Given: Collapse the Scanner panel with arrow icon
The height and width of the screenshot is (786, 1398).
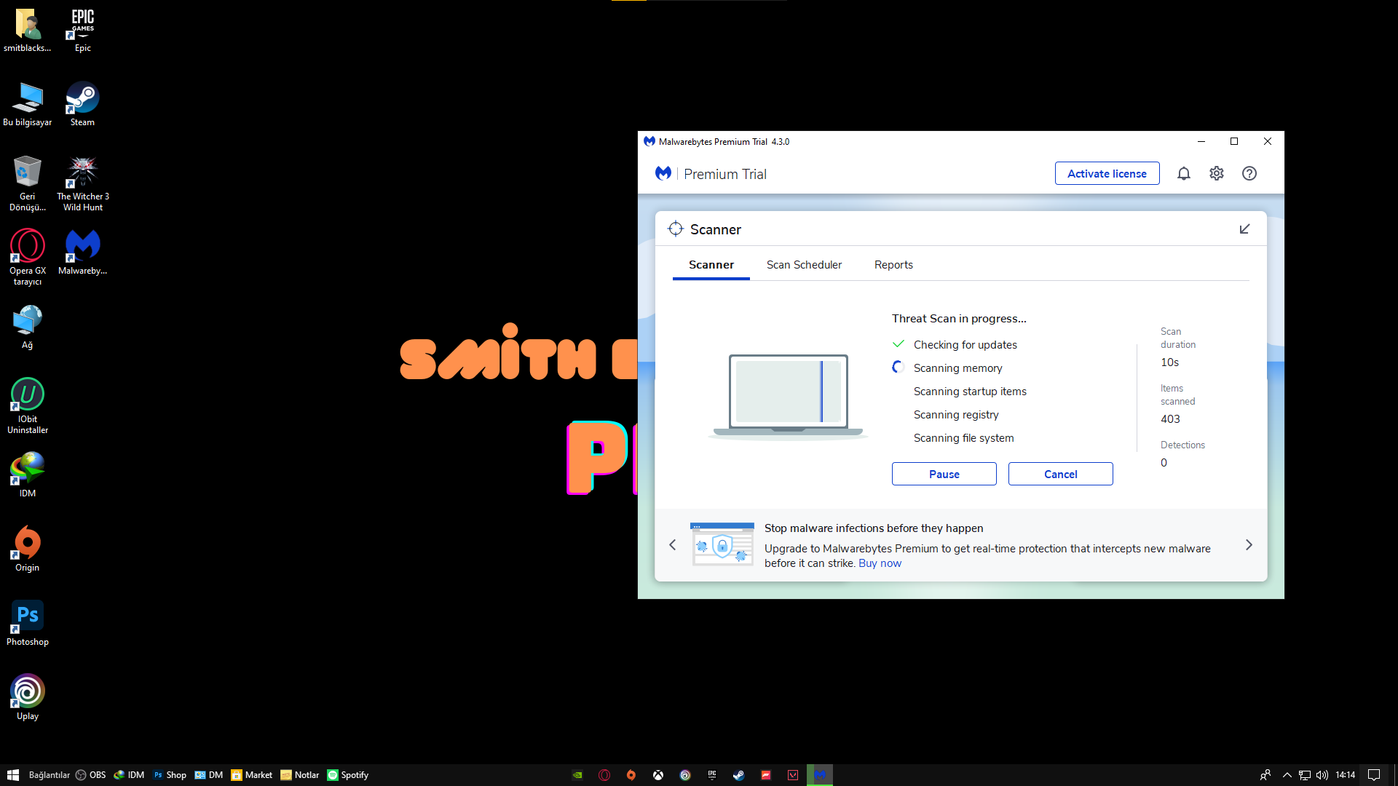Looking at the screenshot, I should (x=1244, y=229).
